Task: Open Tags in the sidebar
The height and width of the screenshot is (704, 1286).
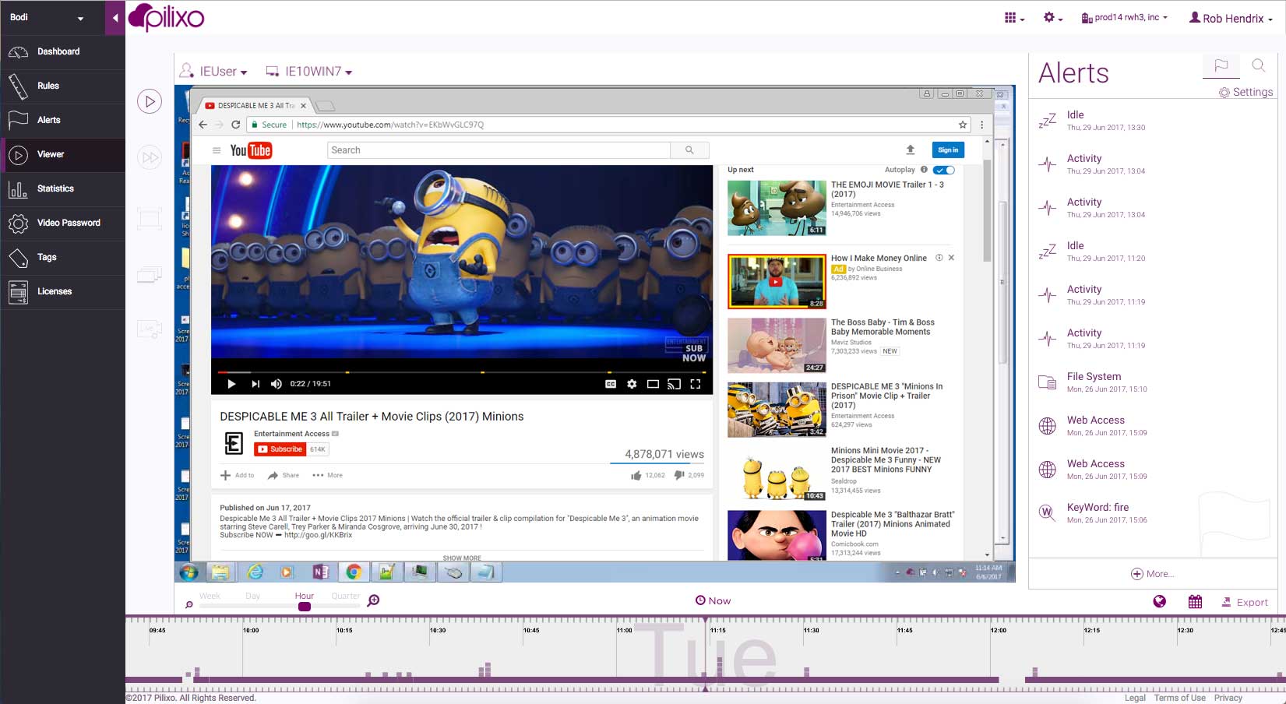Action: coord(62,257)
